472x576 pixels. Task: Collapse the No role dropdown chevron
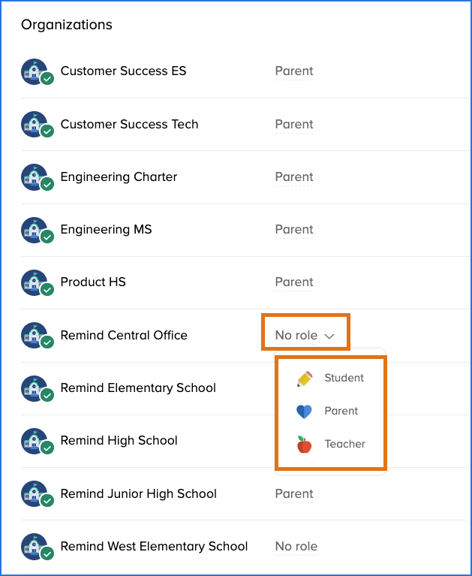[329, 336]
